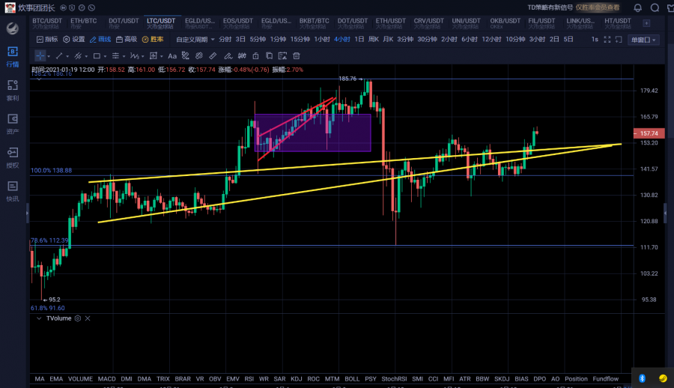Set timeframe to 15分钟
Screen dimensions: 674x388
pos(300,39)
